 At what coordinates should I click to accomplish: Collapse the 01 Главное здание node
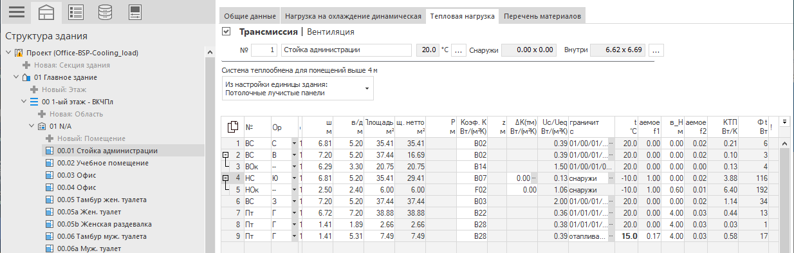tap(15, 77)
